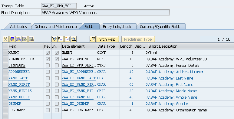Click the Delete Row icon
This screenshot has width=234, height=119.
[31, 39]
